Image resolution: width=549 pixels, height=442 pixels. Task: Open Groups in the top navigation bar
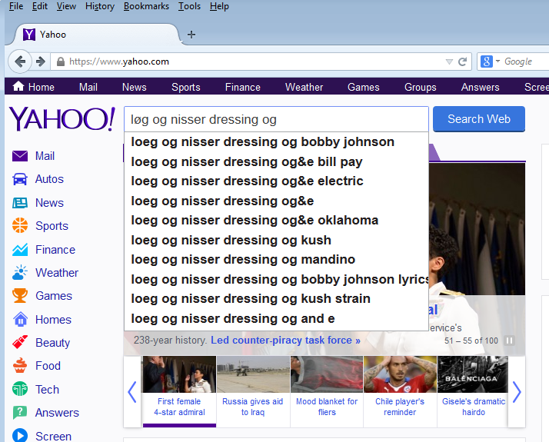tap(420, 87)
